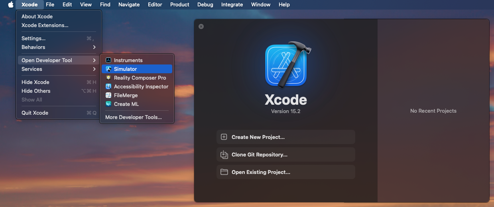Open the File menu
This screenshot has width=494, height=207.
coord(50,5)
